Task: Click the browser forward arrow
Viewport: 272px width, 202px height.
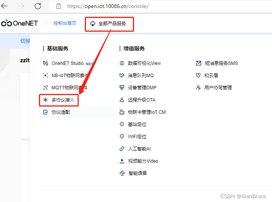Action: click(21, 6)
